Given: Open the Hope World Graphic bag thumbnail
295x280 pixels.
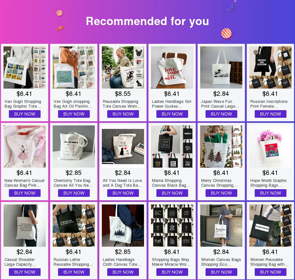Looking at the screenshot, I should tap(270, 146).
